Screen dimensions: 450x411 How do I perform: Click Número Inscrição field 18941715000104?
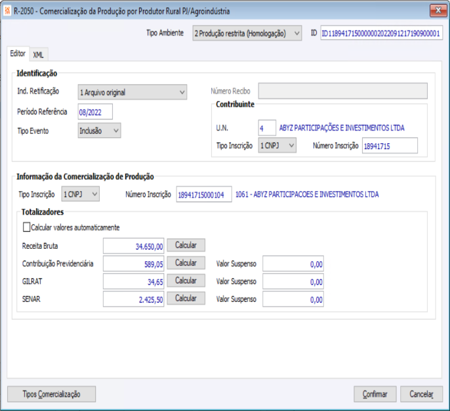(x=204, y=195)
